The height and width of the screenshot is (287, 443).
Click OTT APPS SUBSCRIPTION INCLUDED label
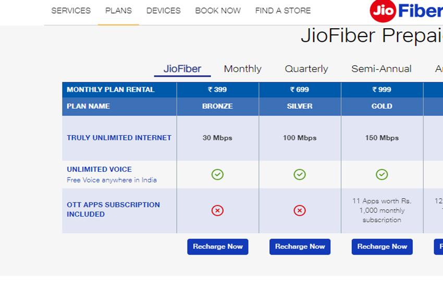(x=113, y=210)
